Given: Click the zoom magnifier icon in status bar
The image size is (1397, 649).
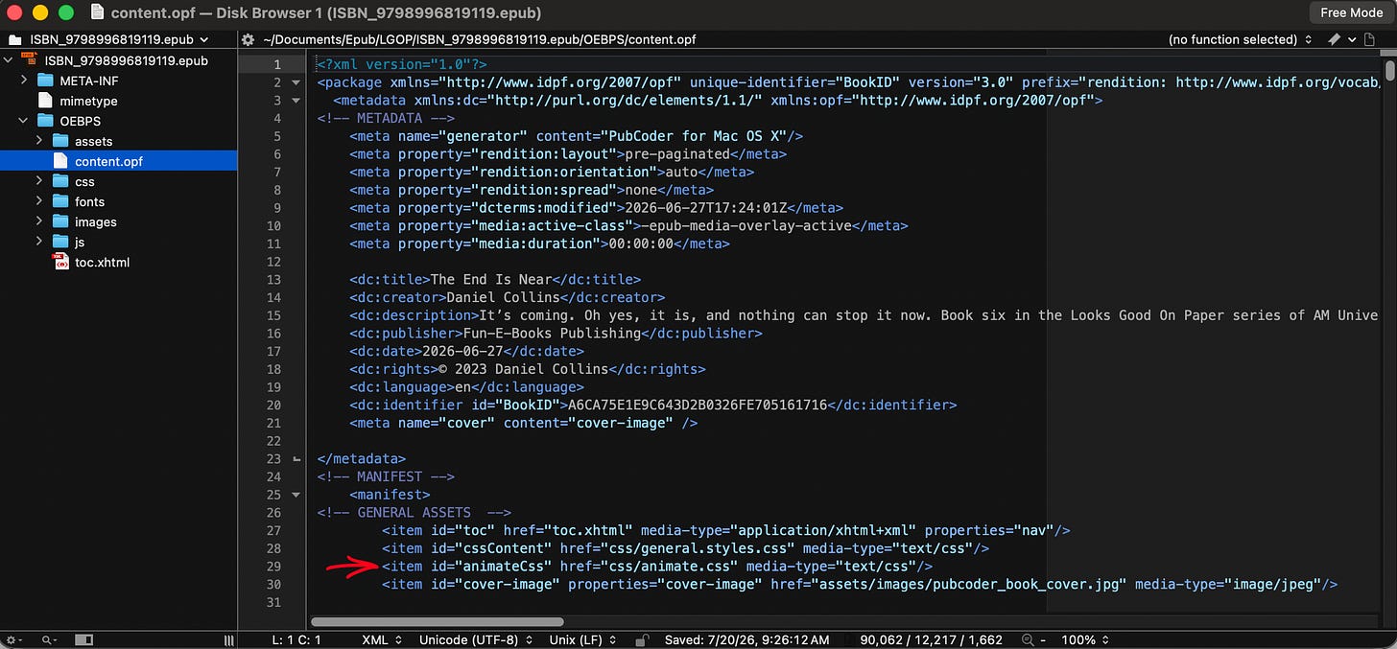Looking at the screenshot, I should tap(1029, 639).
